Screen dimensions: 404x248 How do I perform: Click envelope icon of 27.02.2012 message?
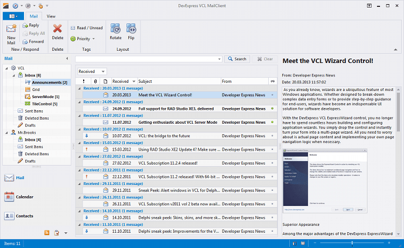pyautogui.click(x=105, y=163)
